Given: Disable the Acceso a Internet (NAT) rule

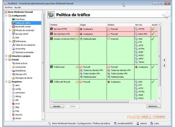Looking at the screenshot, I should coord(52,39).
